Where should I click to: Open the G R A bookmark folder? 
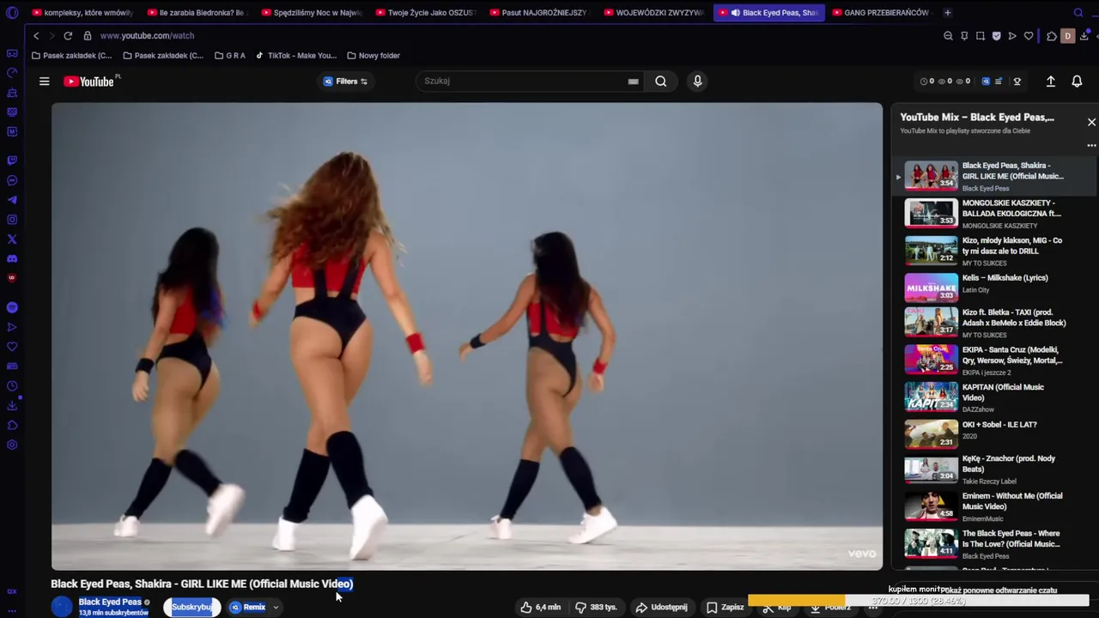(230, 56)
